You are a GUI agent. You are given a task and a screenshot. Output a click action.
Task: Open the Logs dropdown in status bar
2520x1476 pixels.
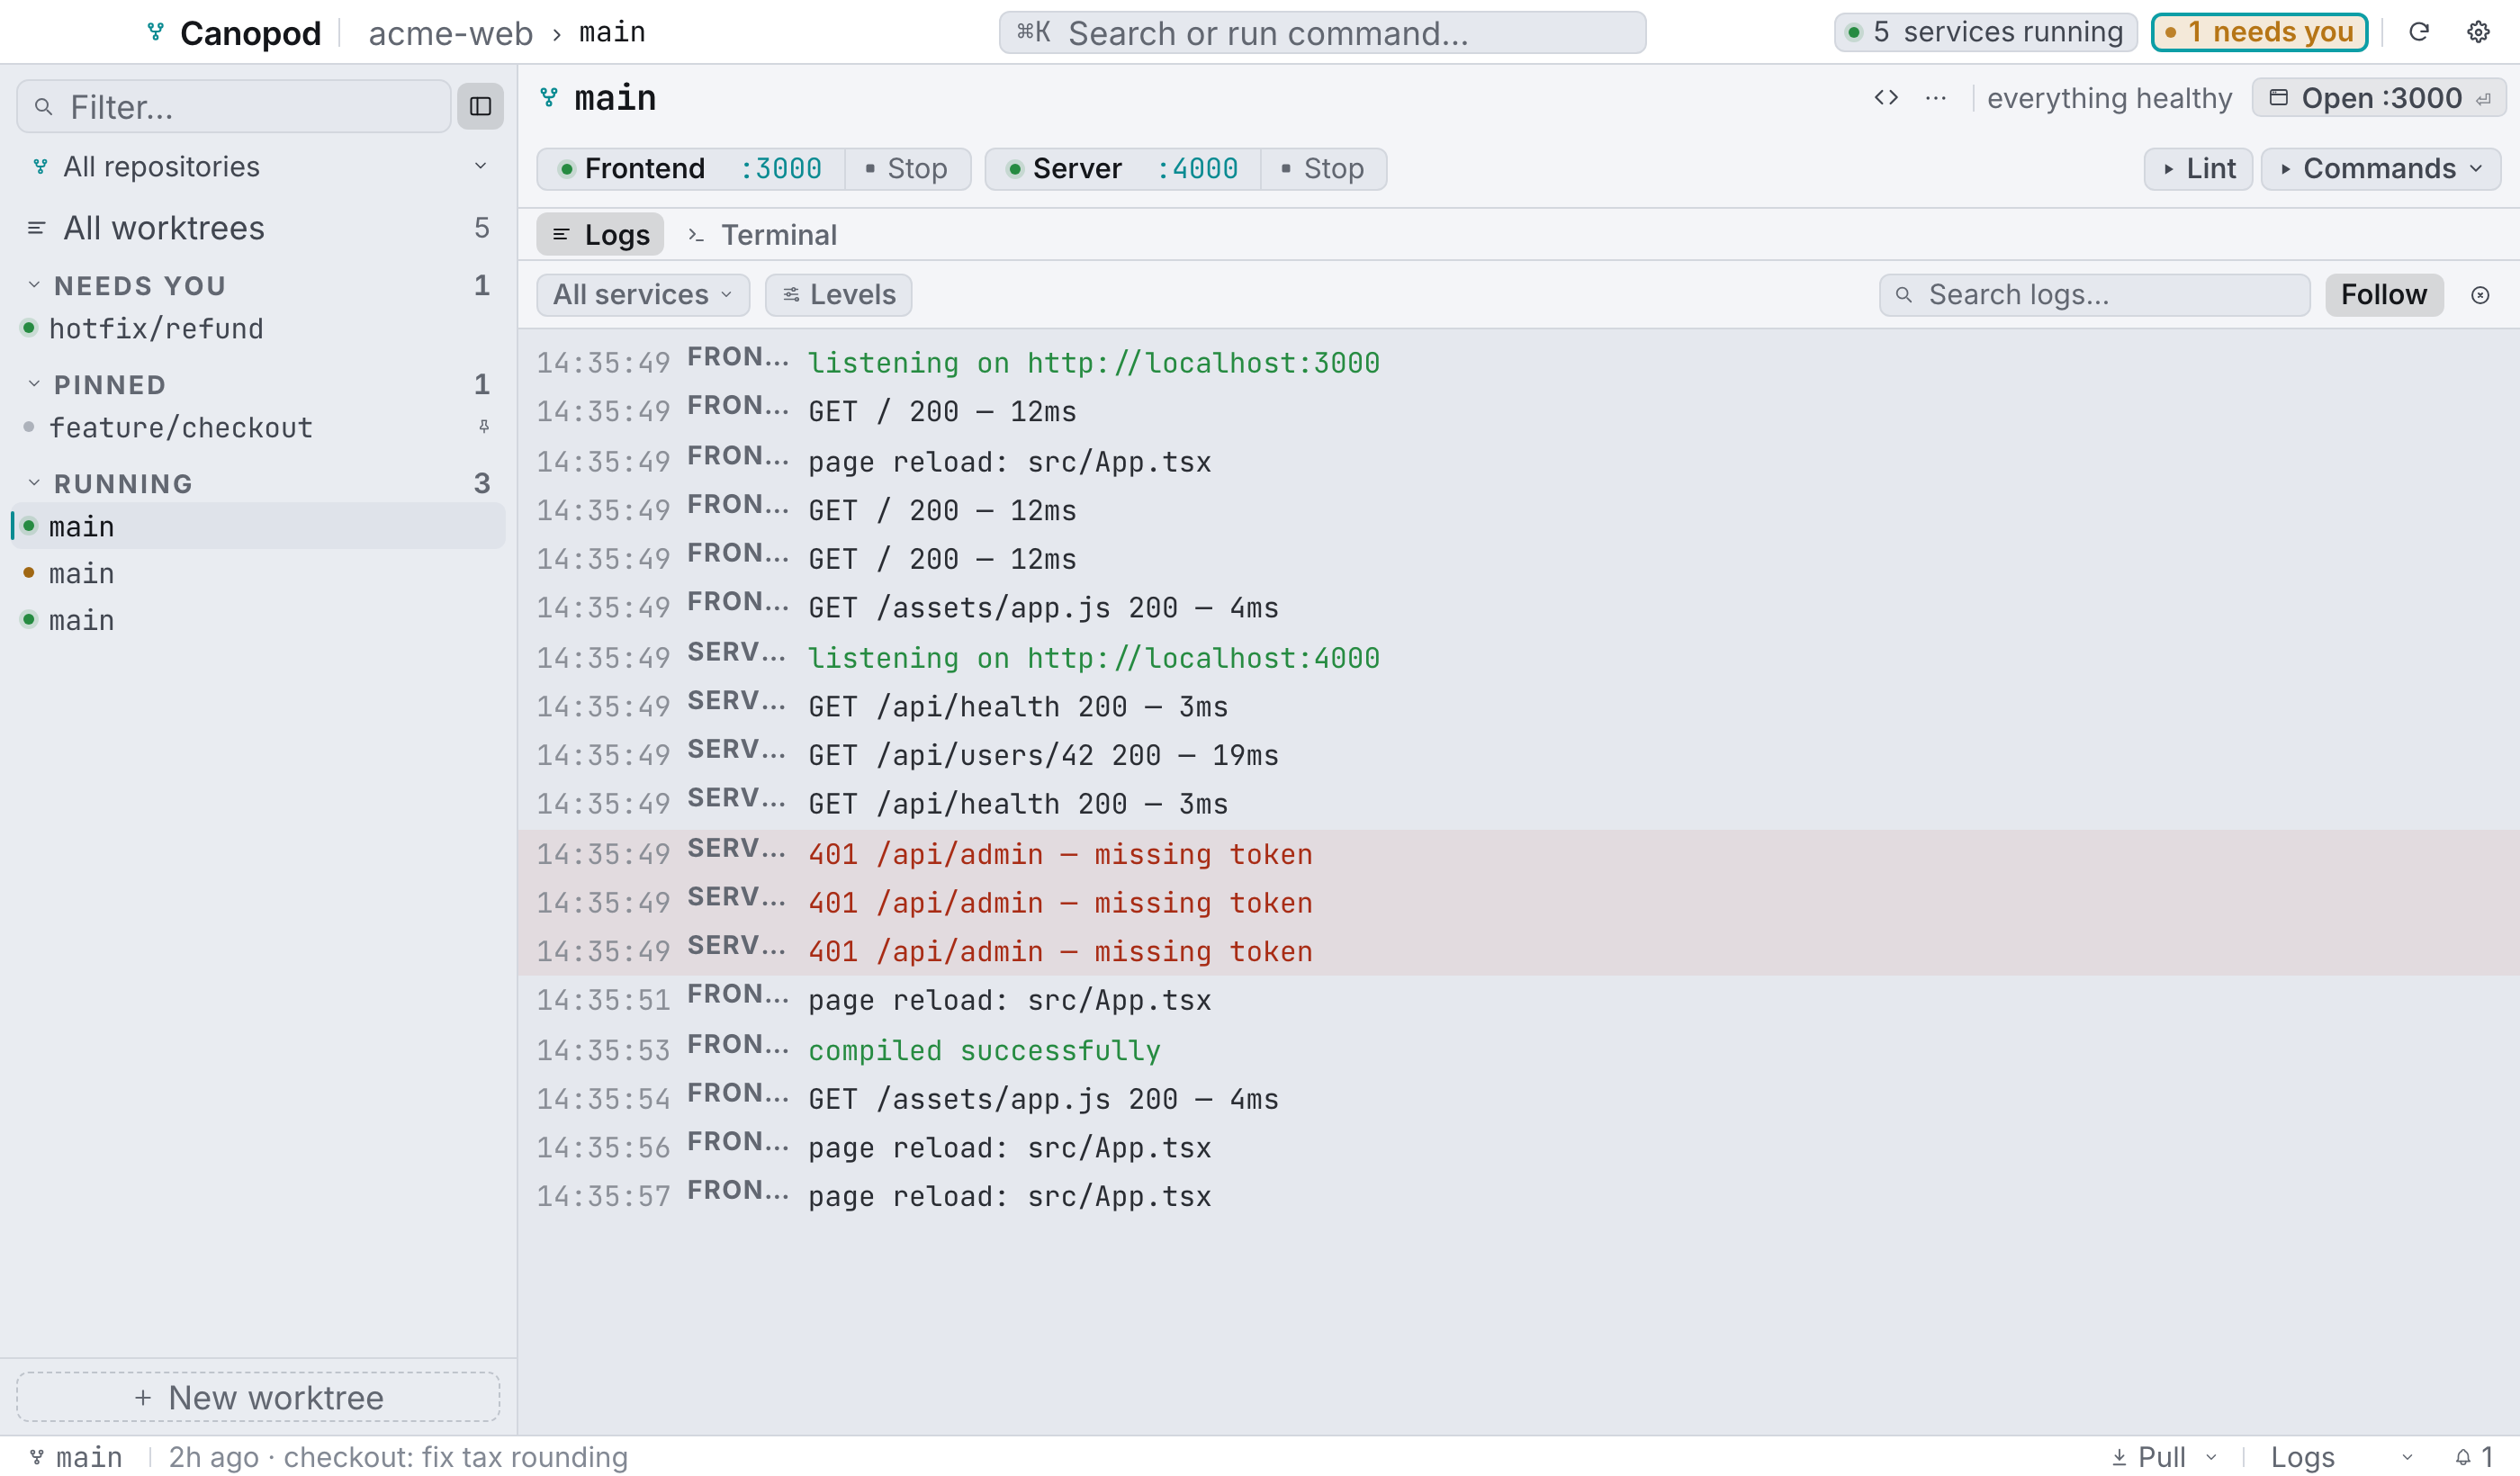(2341, 1457)
